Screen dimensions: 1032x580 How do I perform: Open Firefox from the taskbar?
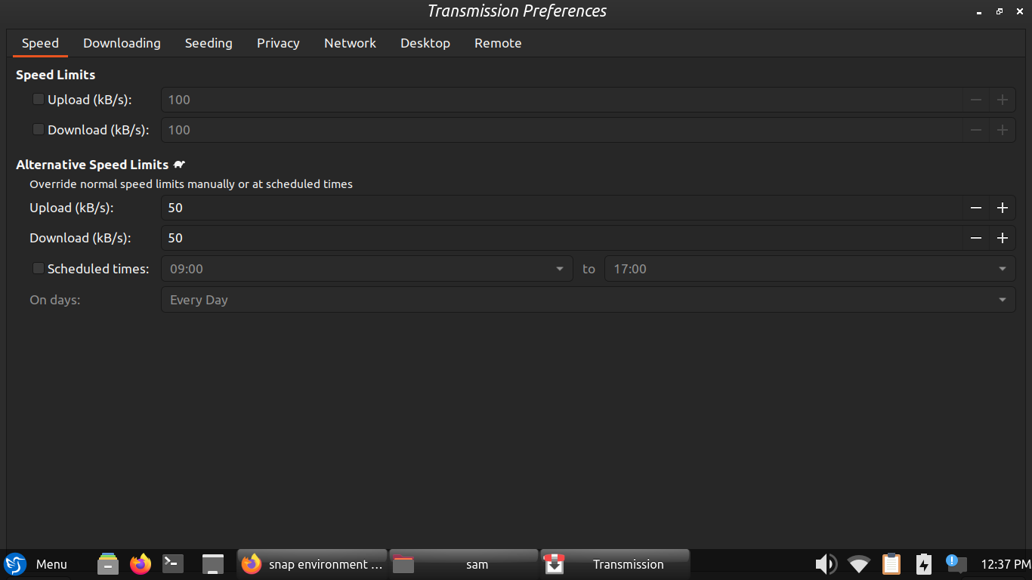[140, 564]
